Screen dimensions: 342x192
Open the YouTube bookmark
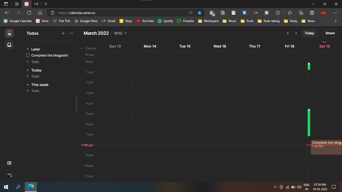[x=145, y=21]
